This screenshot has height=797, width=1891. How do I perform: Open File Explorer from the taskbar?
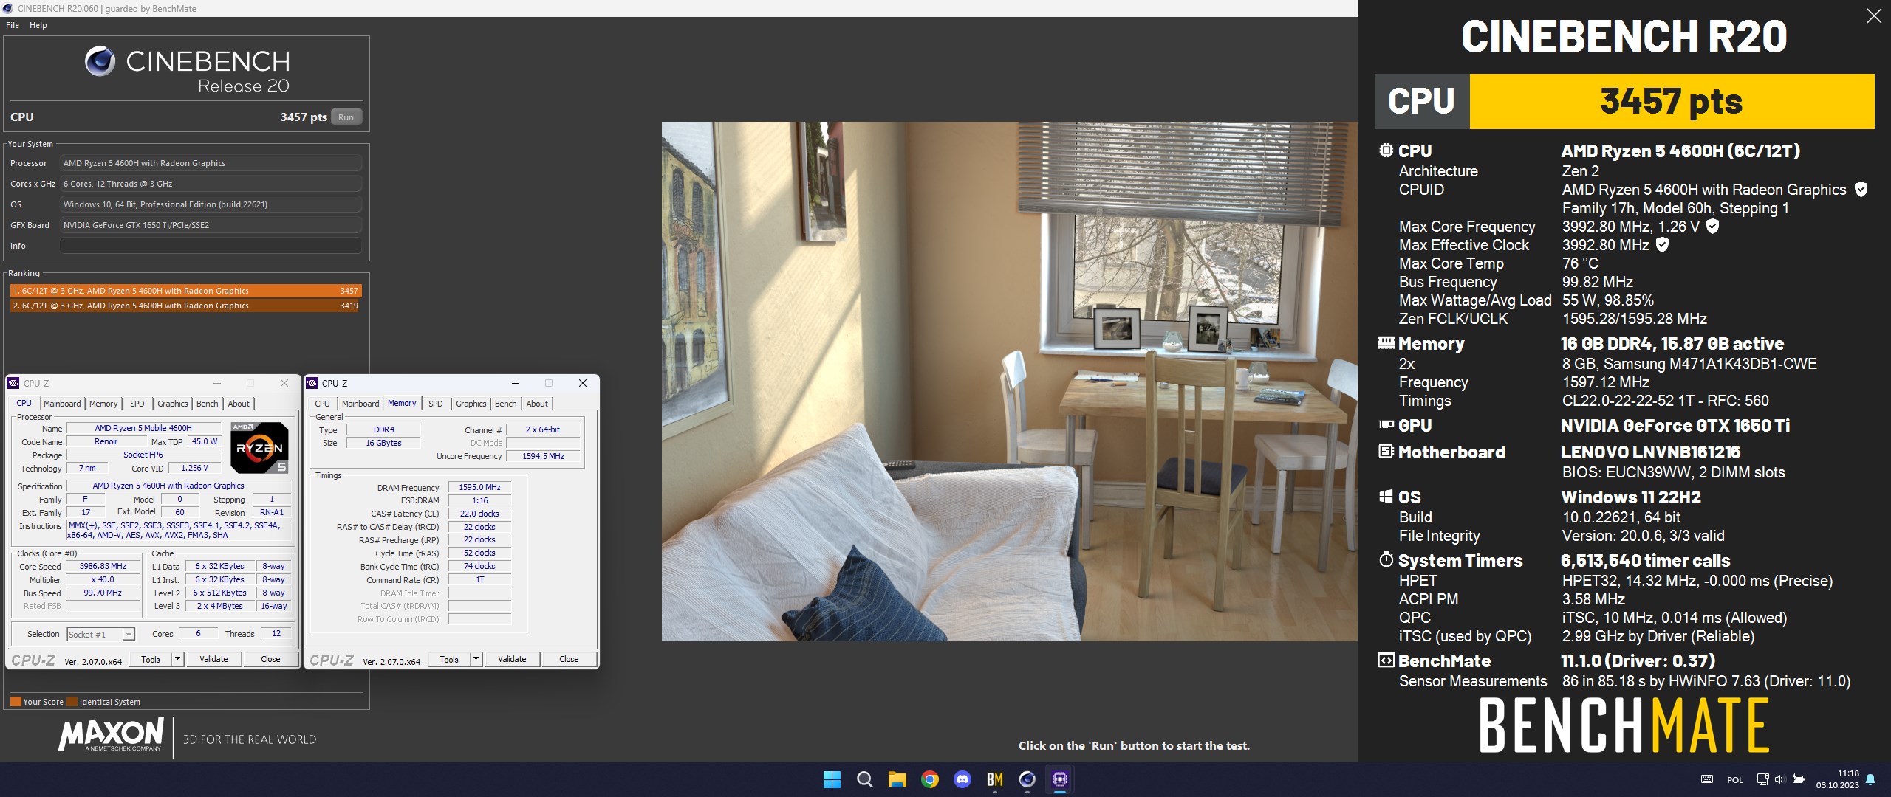point(897,779)
